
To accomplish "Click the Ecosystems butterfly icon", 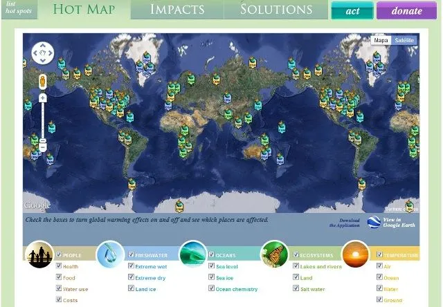I will point(275,254).
